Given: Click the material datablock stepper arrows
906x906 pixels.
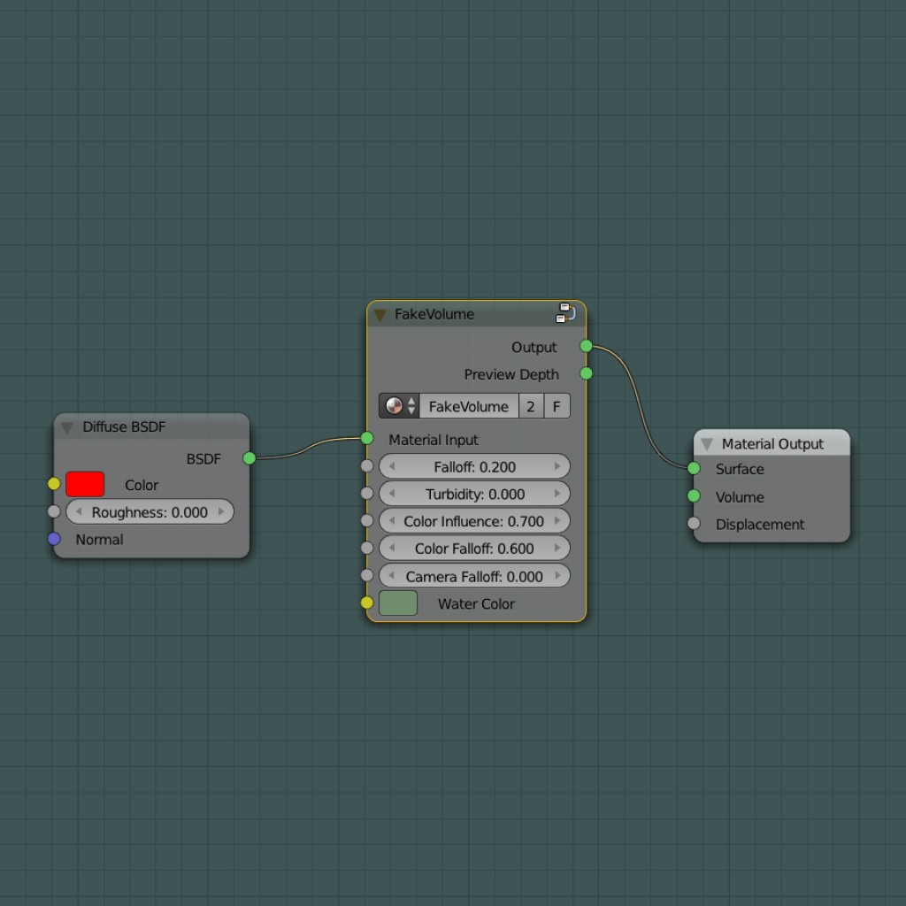Looking at the screenshot, I should (x=412, y=405).
